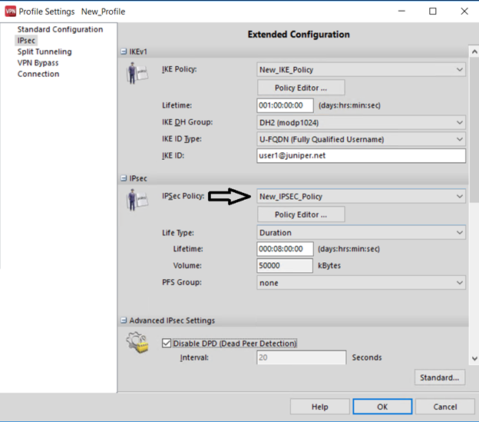Open the IPSec Policy Editor button
Screen dimensions: 479x422
pyautogui.click(x=301, y=214)
